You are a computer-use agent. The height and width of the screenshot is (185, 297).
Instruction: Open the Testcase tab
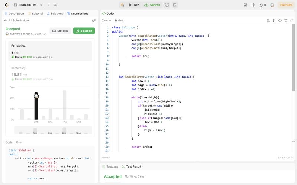point(110,166)
